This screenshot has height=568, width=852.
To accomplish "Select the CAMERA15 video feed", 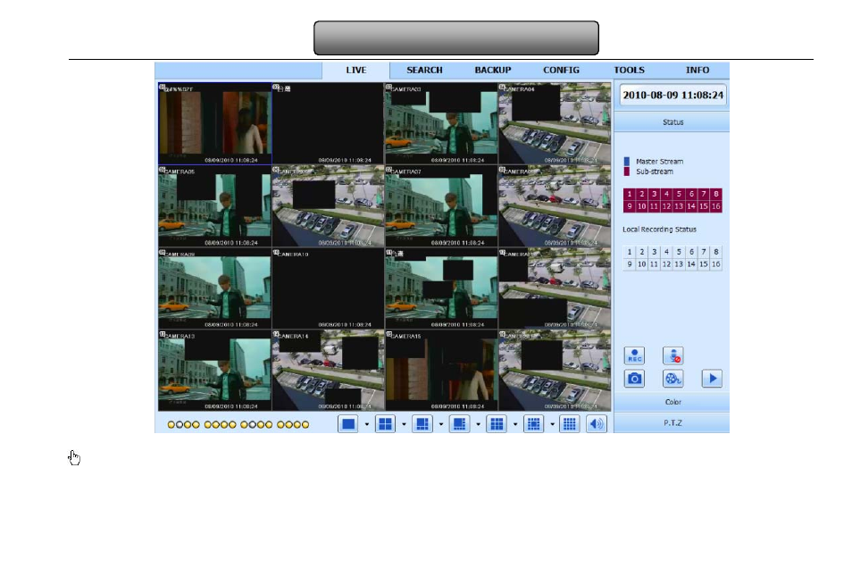I will click(440, 370).
